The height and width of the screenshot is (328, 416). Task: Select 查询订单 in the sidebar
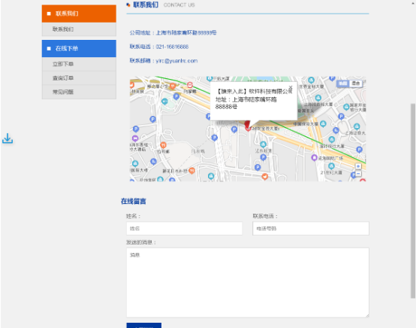(x=79, y=78)
